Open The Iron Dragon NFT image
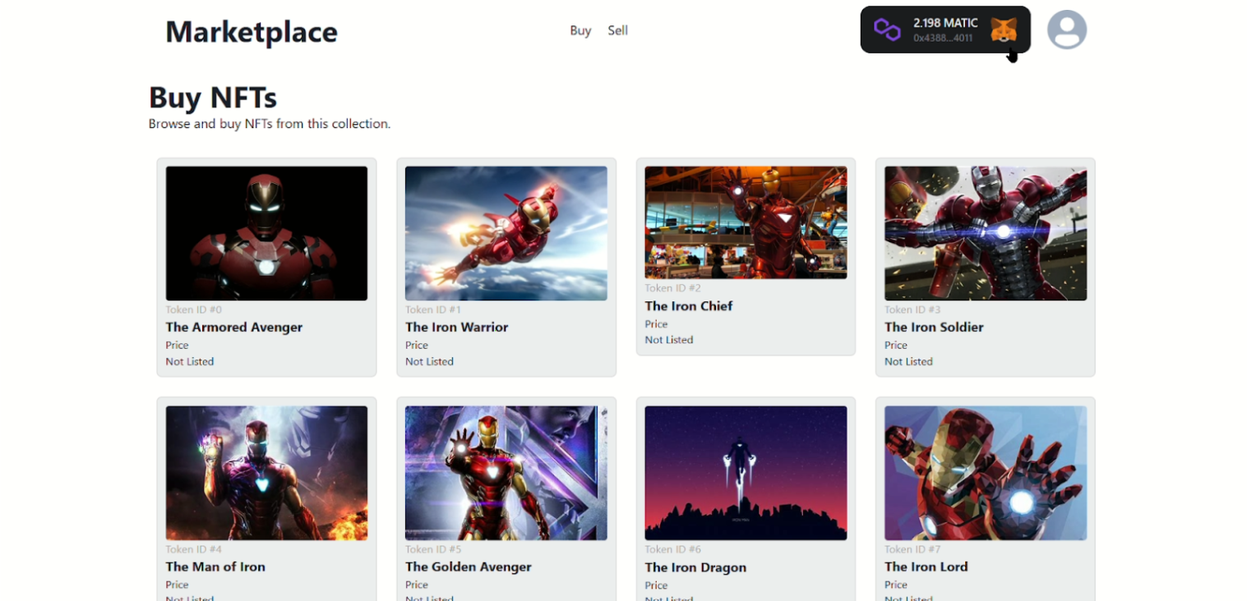Viewport: 1247px width, 601px height. [746, 473]
